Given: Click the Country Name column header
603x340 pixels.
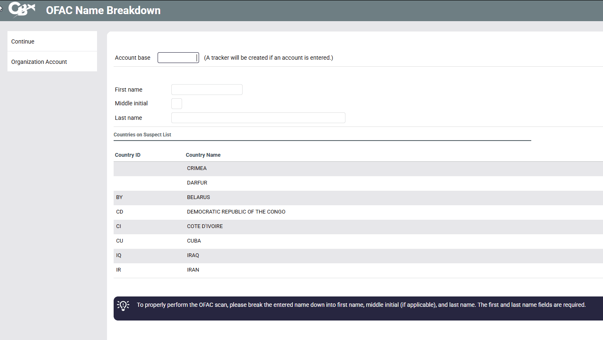Looking at the screenshot, I should point(203,155).
